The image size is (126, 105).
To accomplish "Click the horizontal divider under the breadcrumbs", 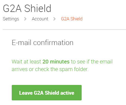I will (x=64, y=30).
